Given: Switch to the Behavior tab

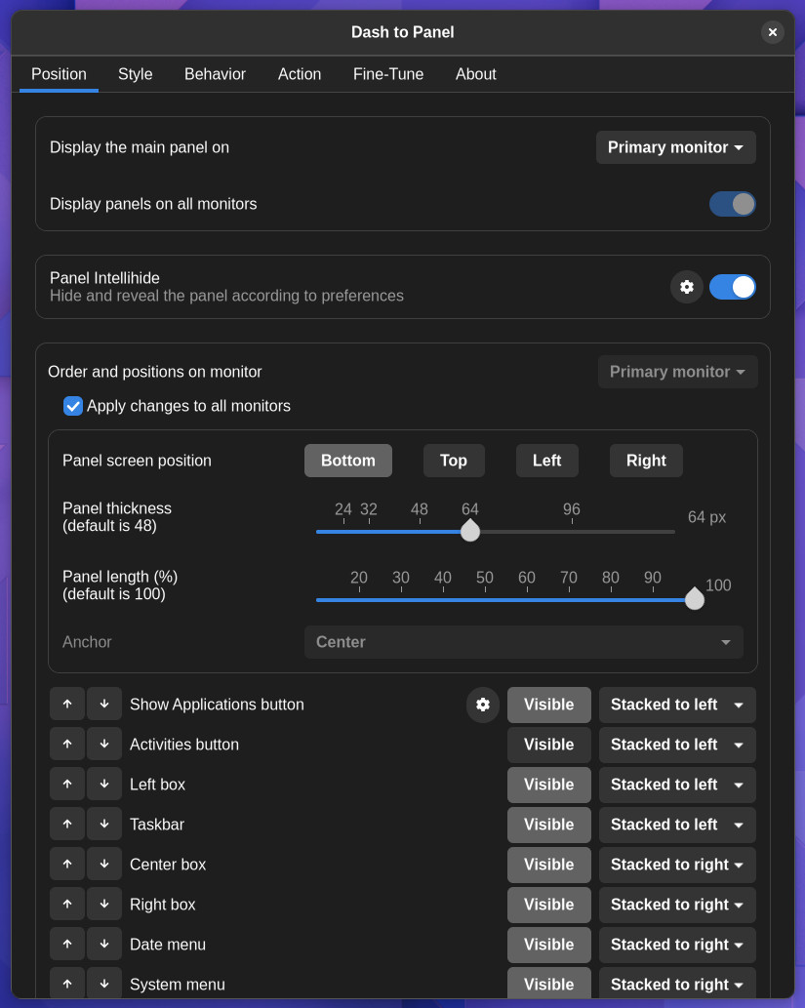Looking at the screenshot, I should pyautogui.click(x=215, y=74).
